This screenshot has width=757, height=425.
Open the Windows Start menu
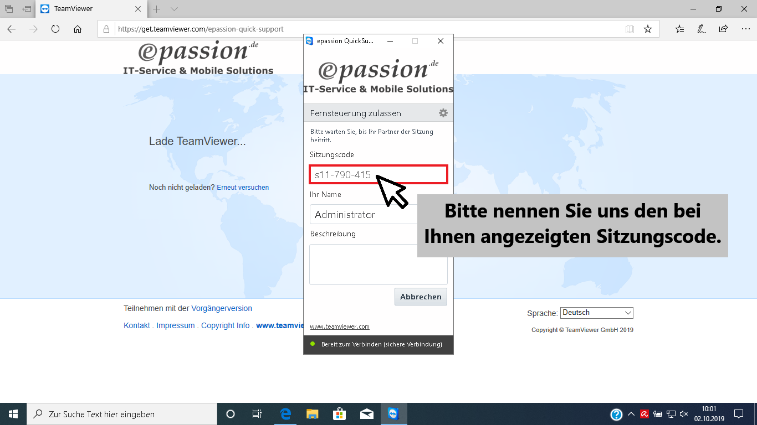pyautogui.click(x=13, y=414)
